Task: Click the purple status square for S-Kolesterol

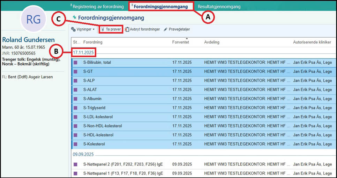Action: pos(75,144)
